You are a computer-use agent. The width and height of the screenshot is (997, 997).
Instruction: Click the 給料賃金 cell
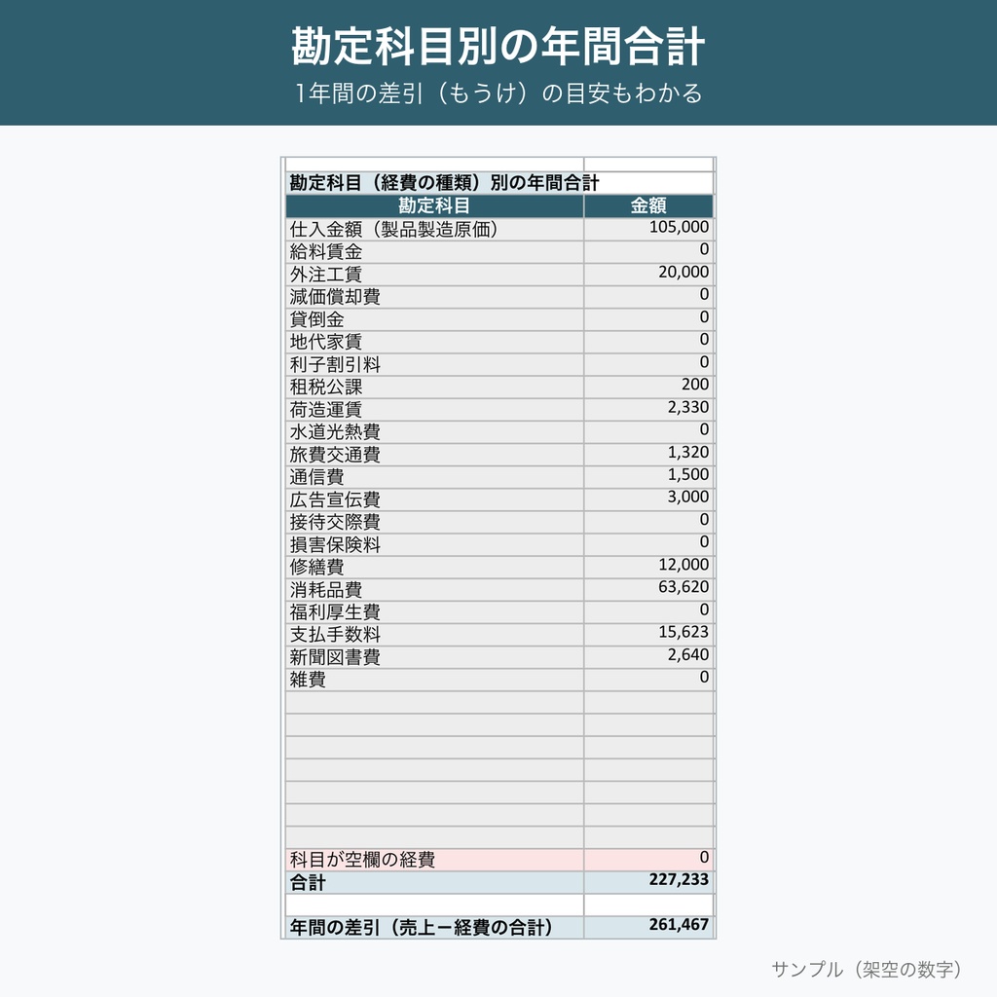[x=434, y=252]
